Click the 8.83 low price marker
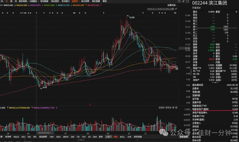 point(45,87)
